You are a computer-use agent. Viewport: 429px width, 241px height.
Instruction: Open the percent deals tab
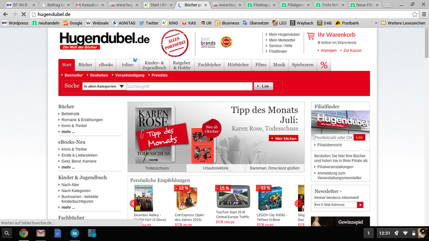pyautogui.click(x=324, y=65)
